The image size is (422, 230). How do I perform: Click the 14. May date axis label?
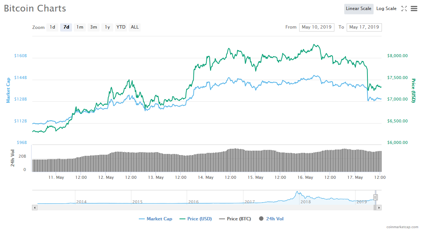point(206,177)
